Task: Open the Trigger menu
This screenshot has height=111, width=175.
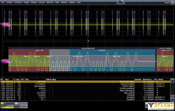Action: coord(26,2)
